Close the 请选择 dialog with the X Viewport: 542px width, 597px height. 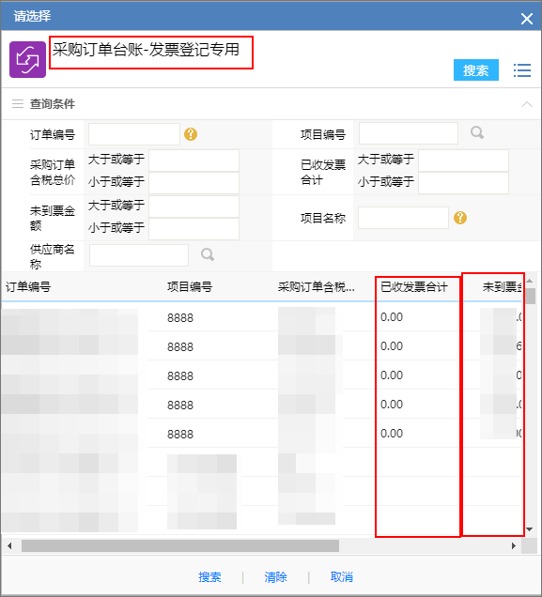[x=527, y=18]
